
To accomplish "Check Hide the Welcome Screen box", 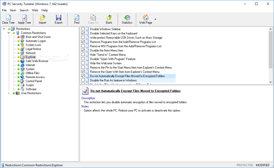I will click(x=83, y=63).
